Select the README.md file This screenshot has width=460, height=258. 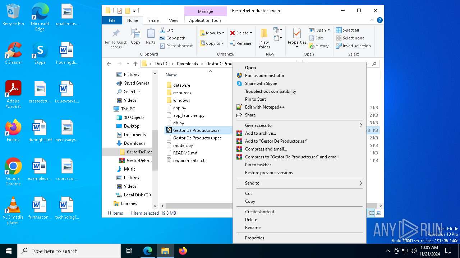(185, 153)
